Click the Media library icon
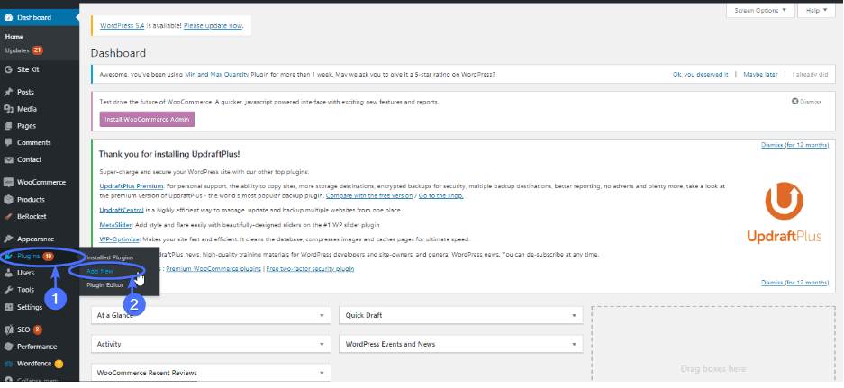 [9, 109]
